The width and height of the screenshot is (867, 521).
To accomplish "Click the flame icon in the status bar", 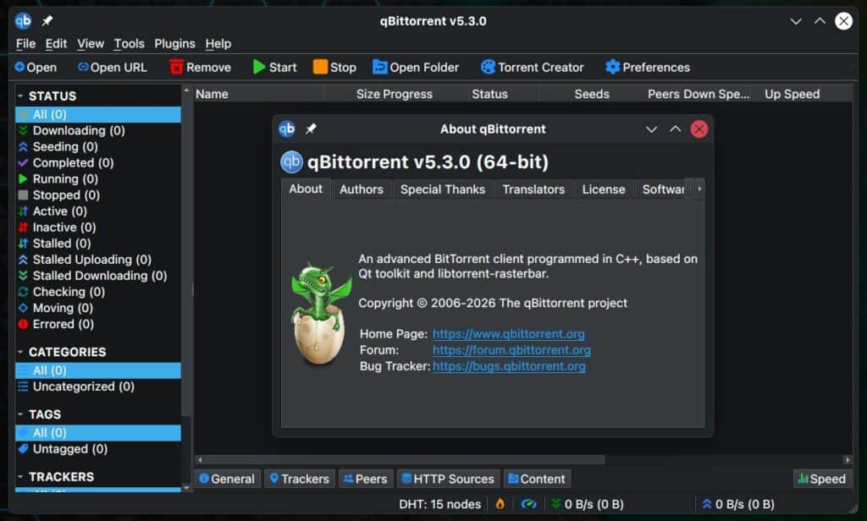I will click(x=500, y=504).
